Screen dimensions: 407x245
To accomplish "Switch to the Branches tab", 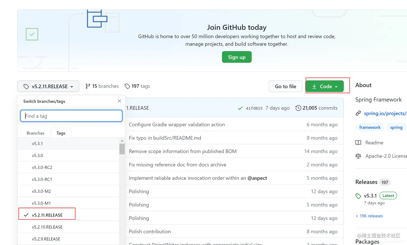I will 35,133.
